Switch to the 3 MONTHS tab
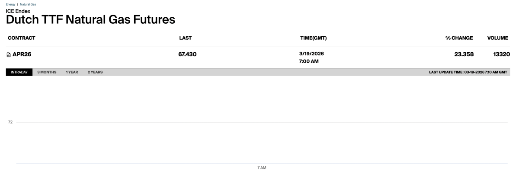This screenshot has height=175, width=519. 47,72
